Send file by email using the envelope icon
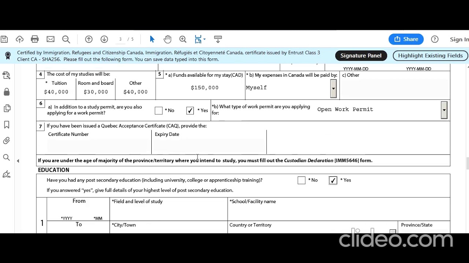Viewport: 469px width, 263px height. [x=51, y=39]
